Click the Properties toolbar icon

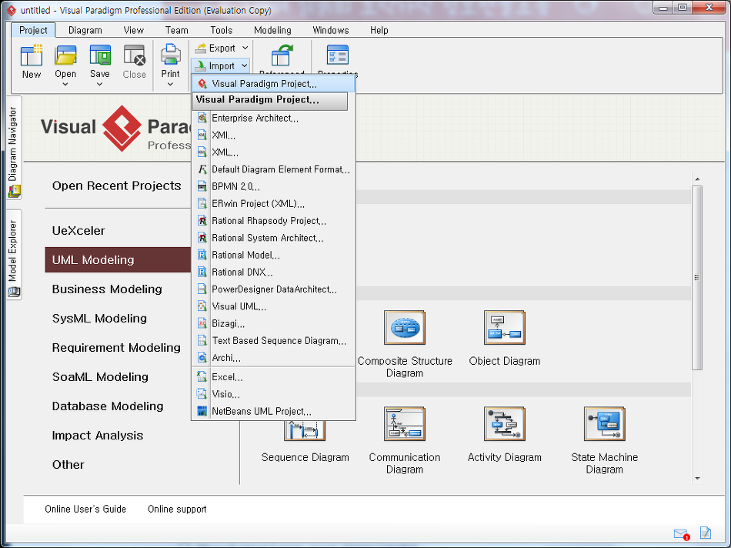point(338,55)
